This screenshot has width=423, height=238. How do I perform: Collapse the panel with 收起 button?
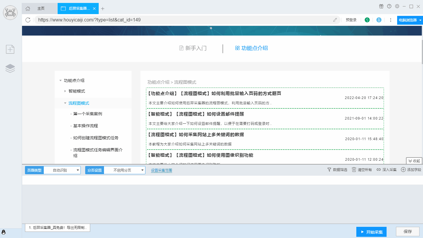click(x=414, y=161)
